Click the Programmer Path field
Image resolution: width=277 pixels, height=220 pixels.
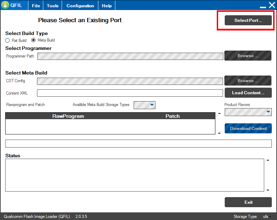click(130, 56)
